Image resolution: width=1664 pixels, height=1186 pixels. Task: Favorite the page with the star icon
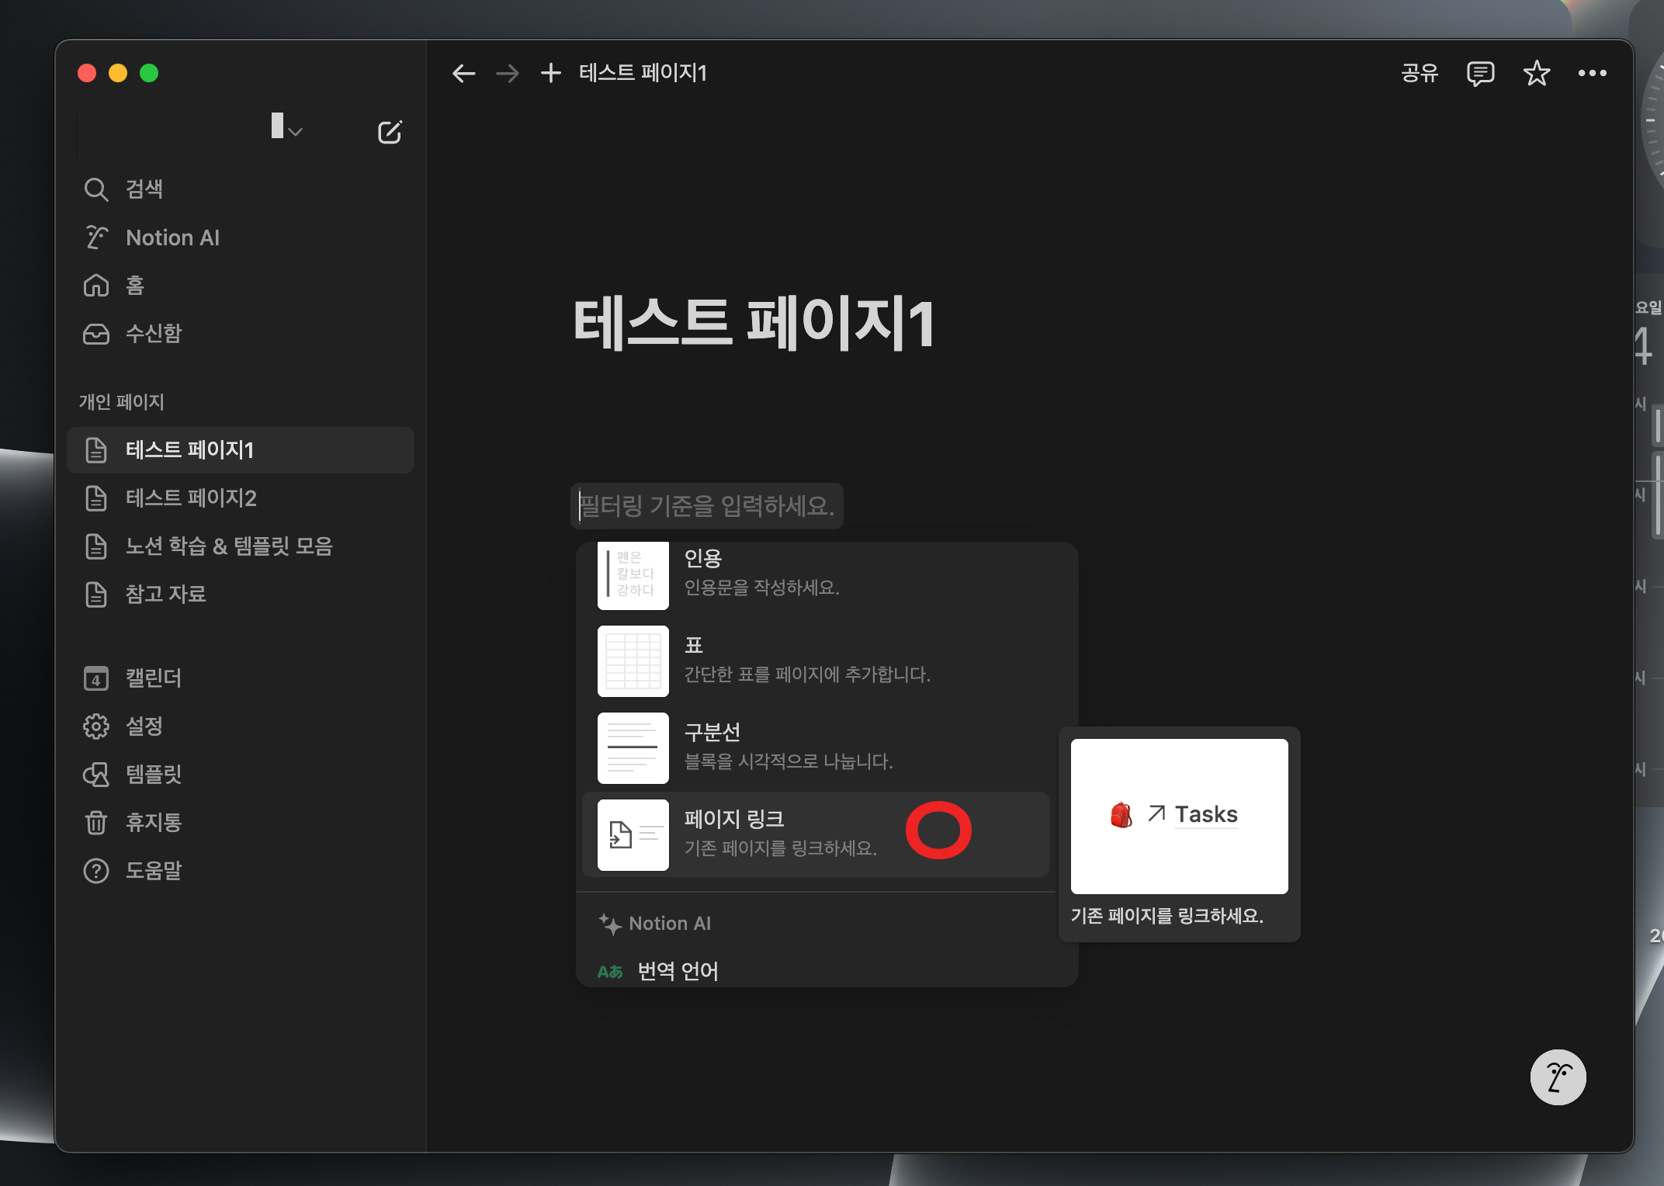(x=1536, y=74)
